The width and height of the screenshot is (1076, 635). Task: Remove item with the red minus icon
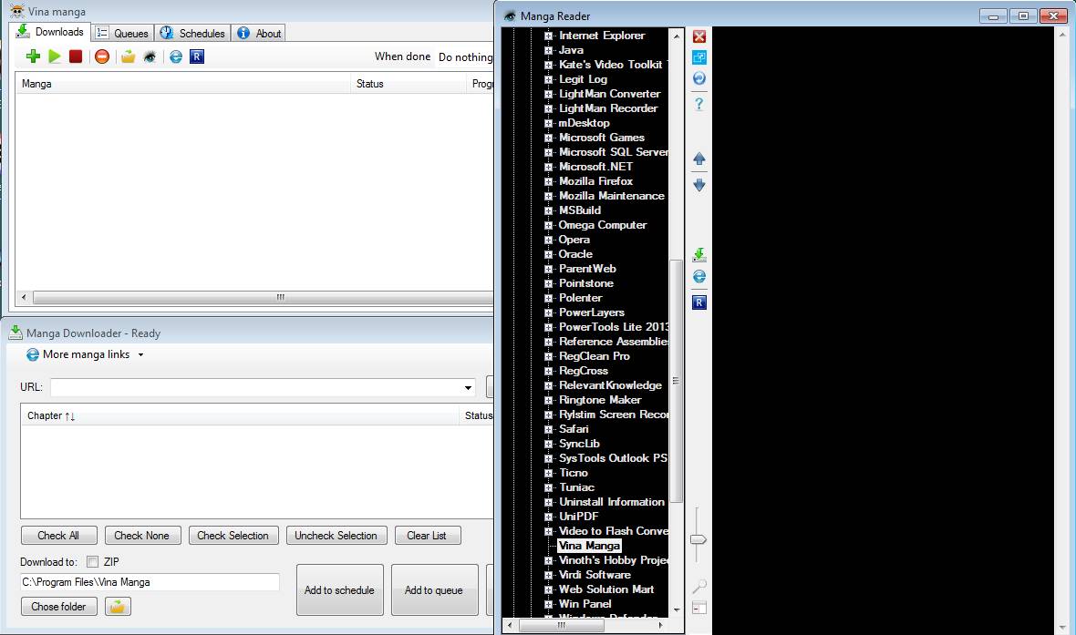(x=101, y=56)
